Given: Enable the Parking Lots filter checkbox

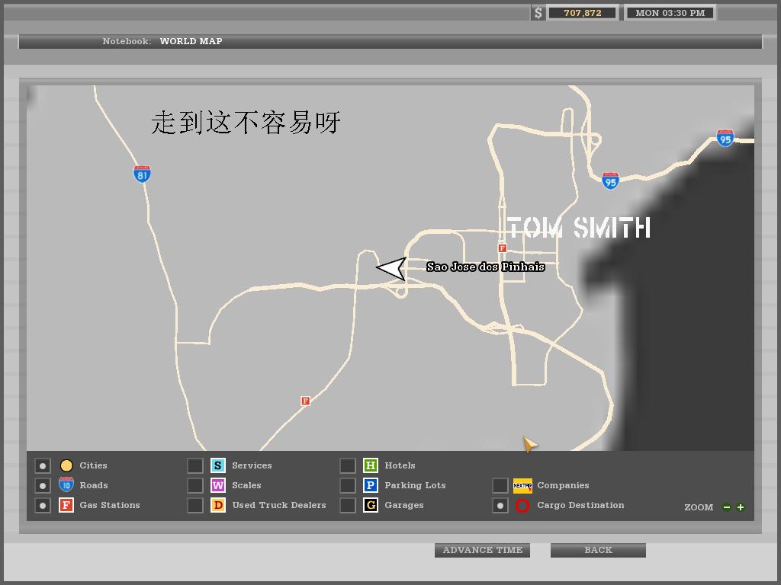Looking at the screenshot, I should click(348, 485).
